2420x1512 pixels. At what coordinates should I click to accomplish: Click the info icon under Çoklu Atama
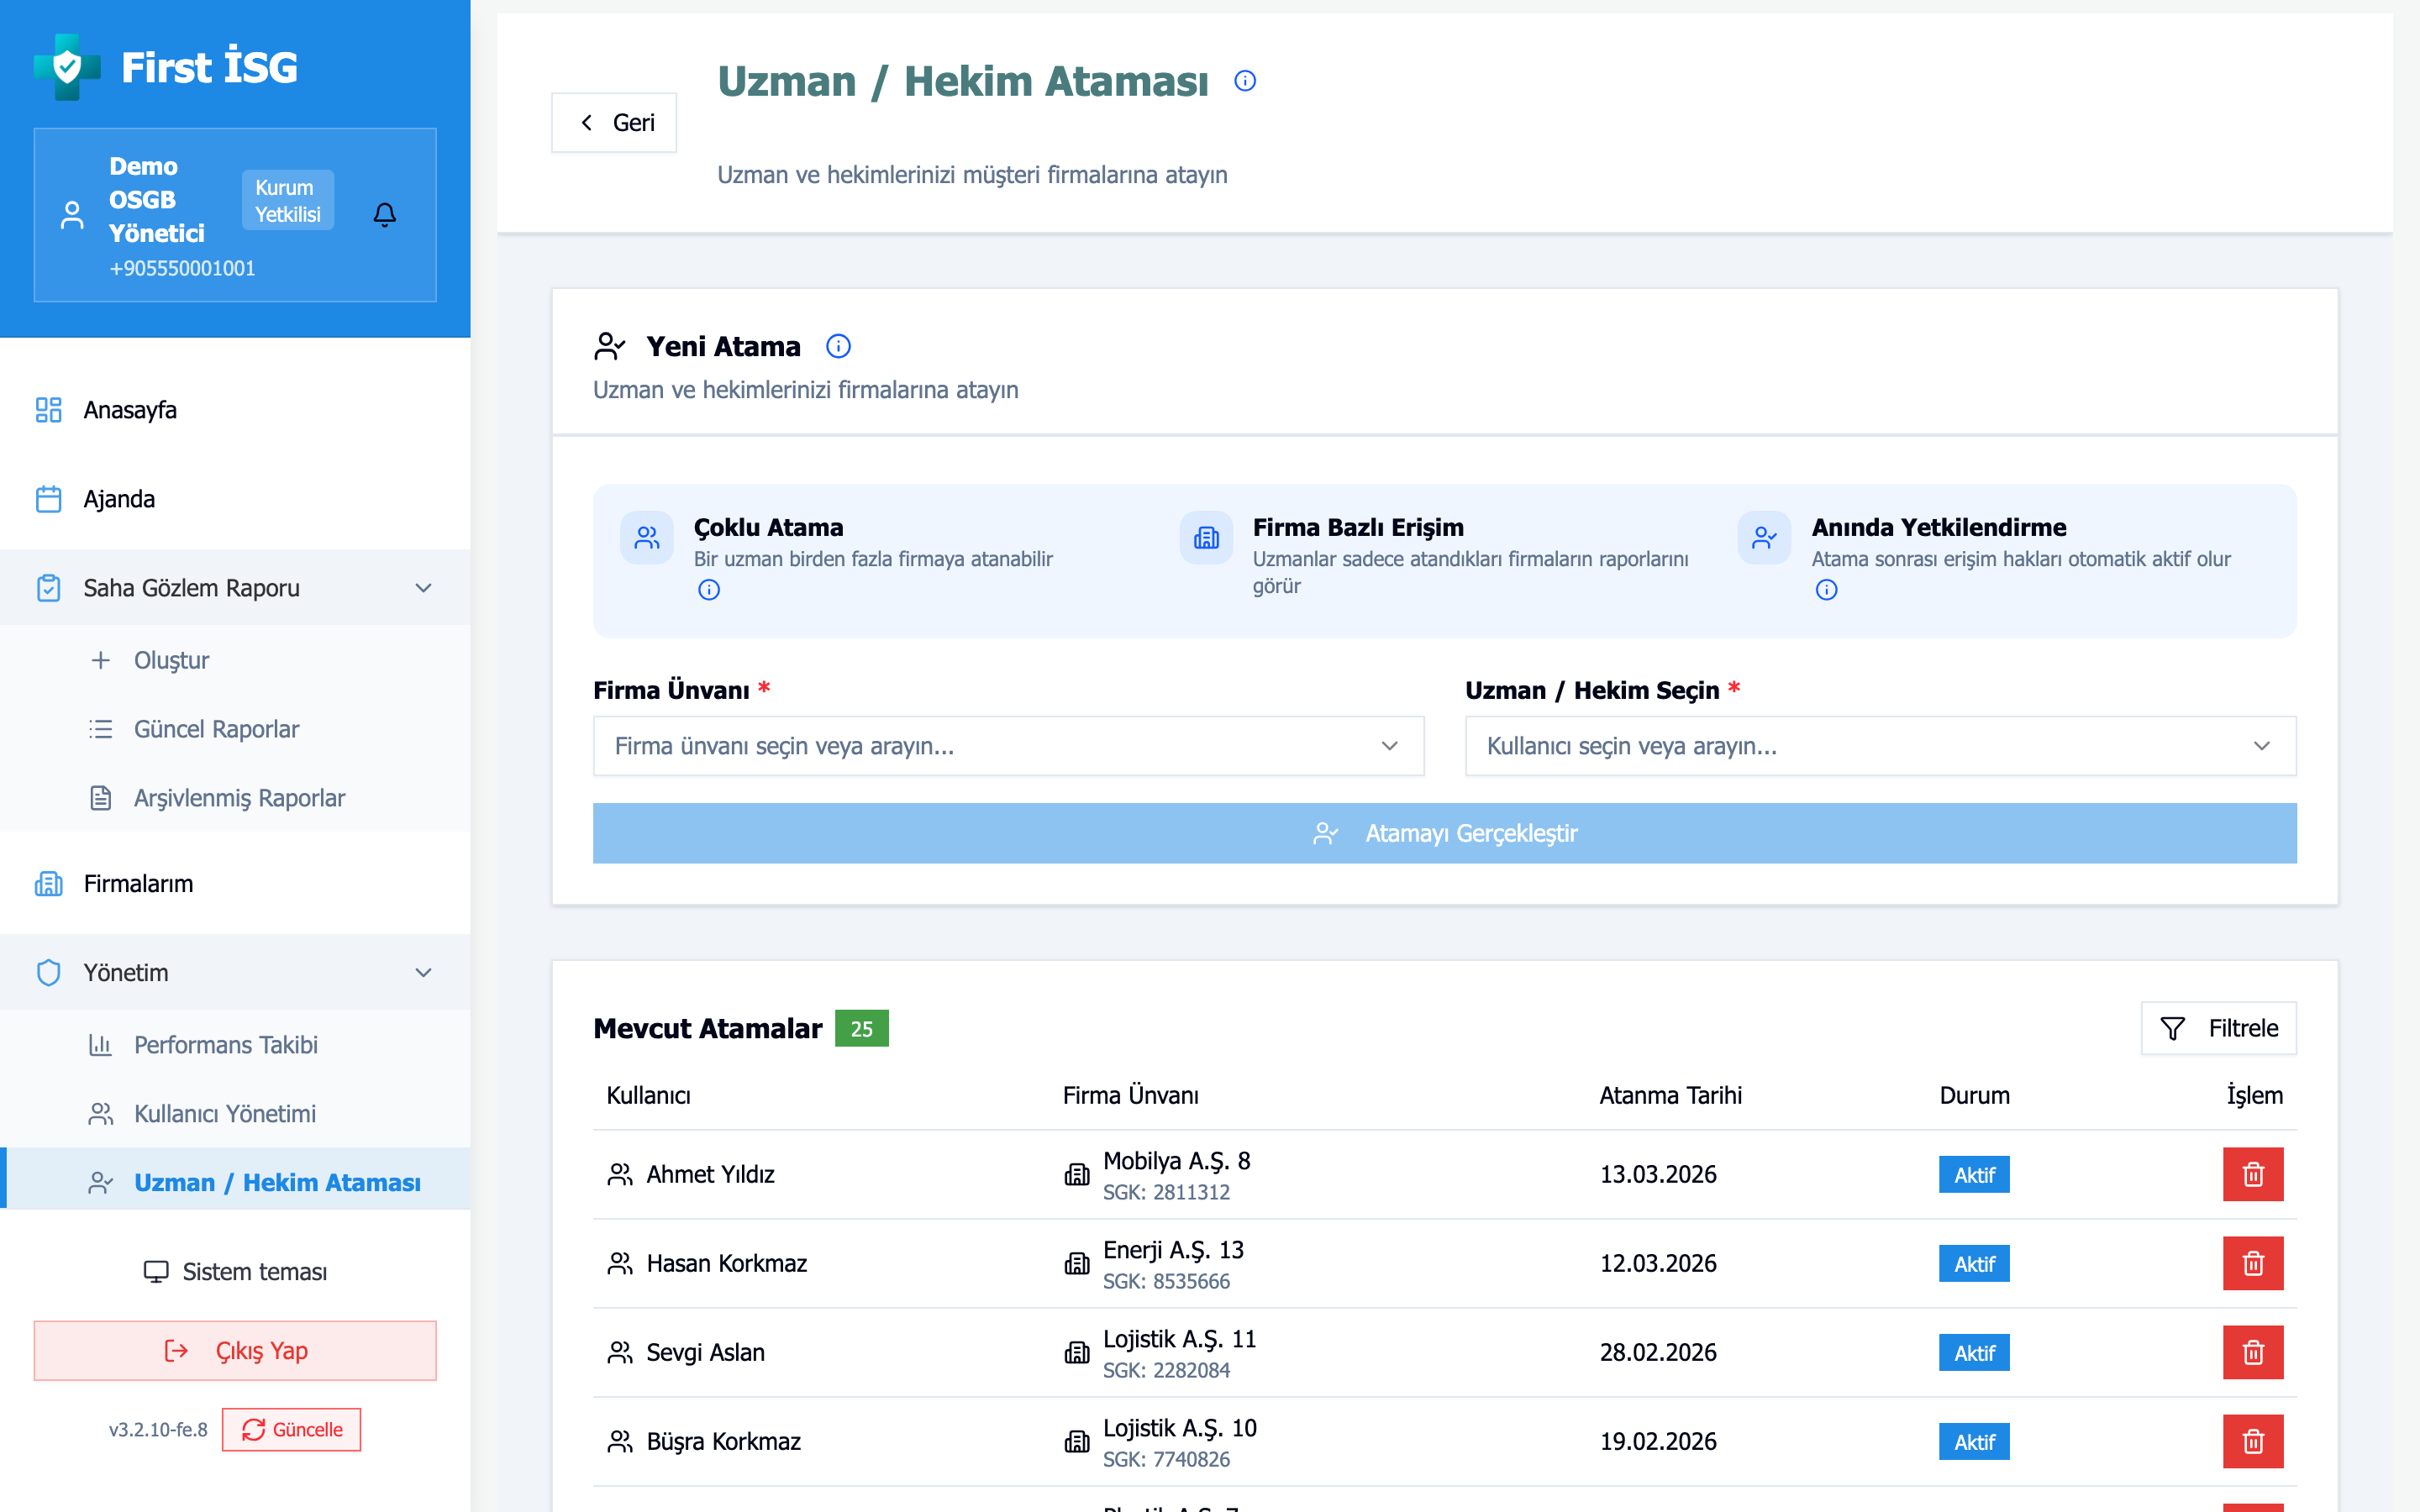coord(709,590)
